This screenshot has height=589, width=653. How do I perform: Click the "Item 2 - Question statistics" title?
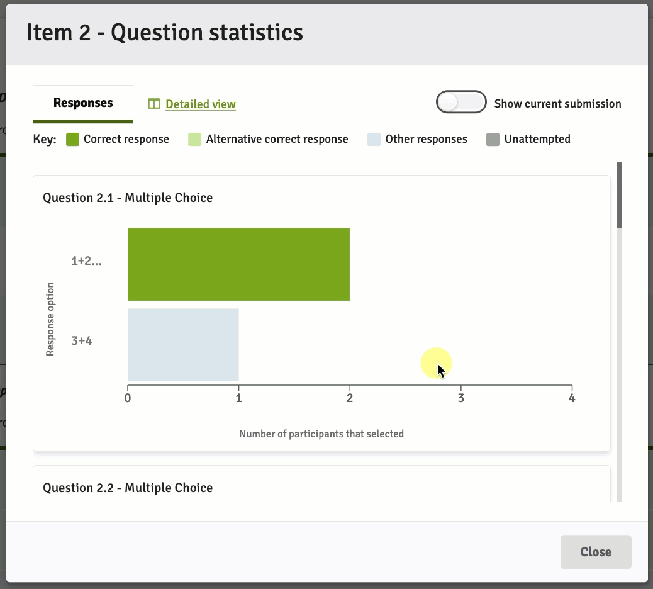coord(165,33)
